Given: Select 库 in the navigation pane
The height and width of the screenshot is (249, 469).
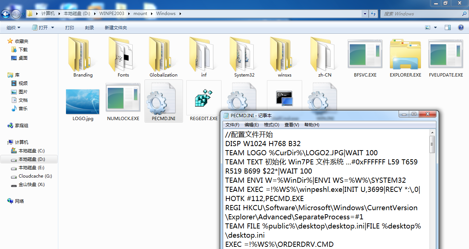Looking at the screenshot, I should click(17, 75).
